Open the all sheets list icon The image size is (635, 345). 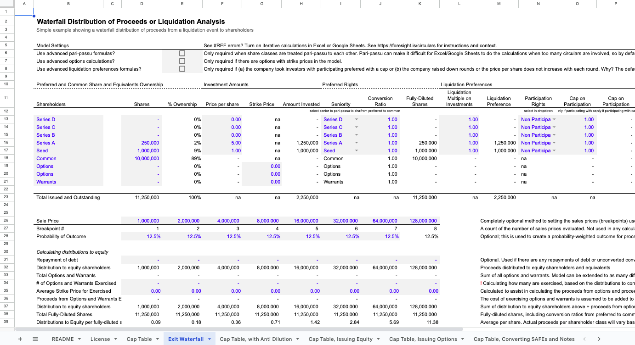click(x=35, y=339)
